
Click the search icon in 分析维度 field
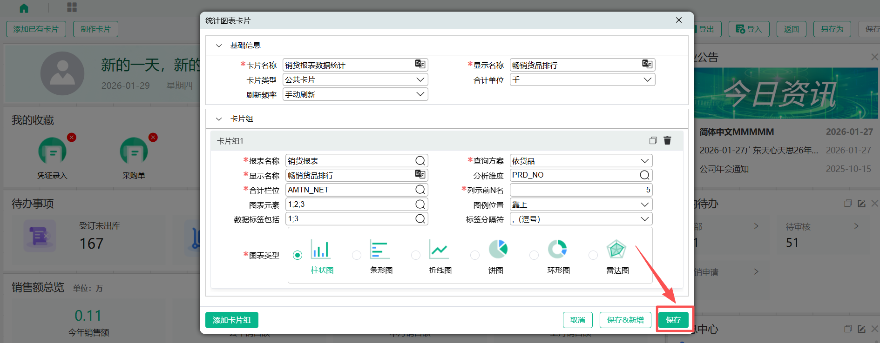tap(644, 175)
